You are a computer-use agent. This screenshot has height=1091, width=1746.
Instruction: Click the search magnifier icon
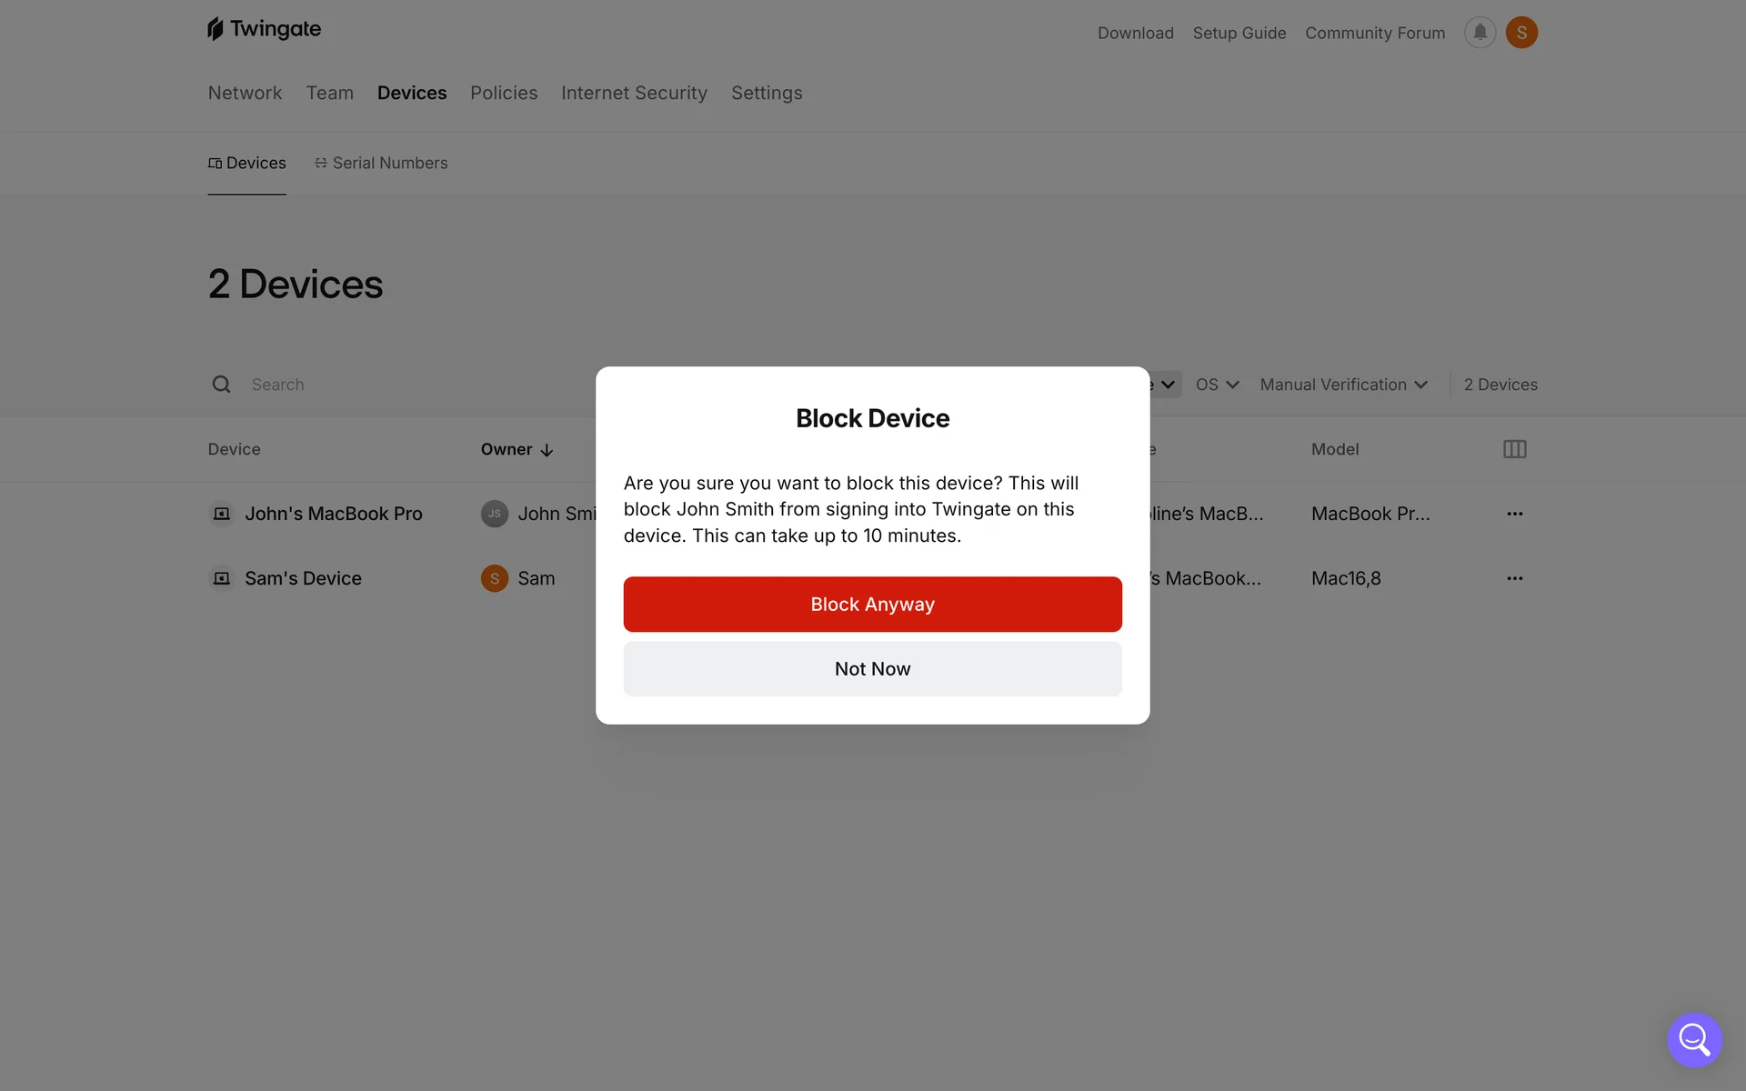(x=221, y=385)
